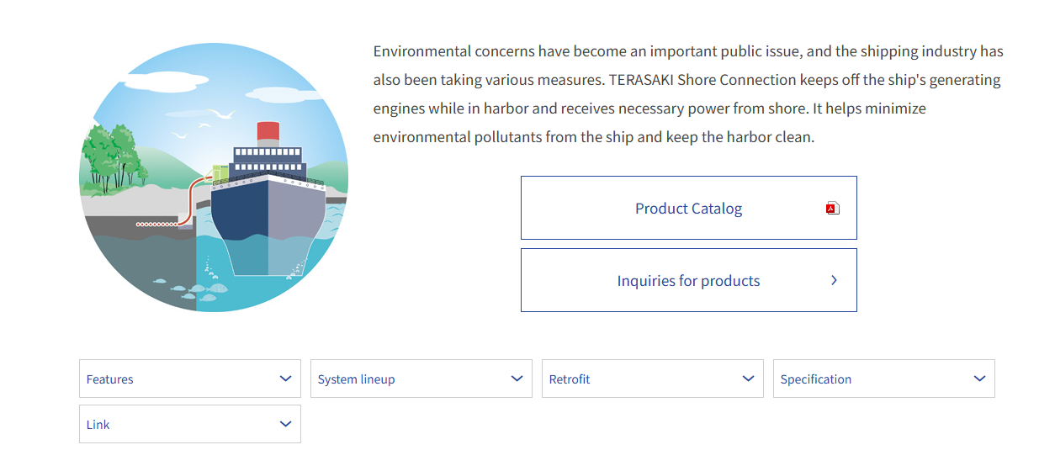
Task: Select the System lineup label
Action: (356, 379)
